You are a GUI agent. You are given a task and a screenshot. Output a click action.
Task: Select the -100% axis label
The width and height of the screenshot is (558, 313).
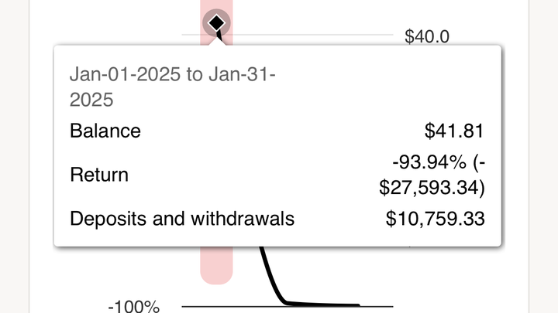point(133,306)
